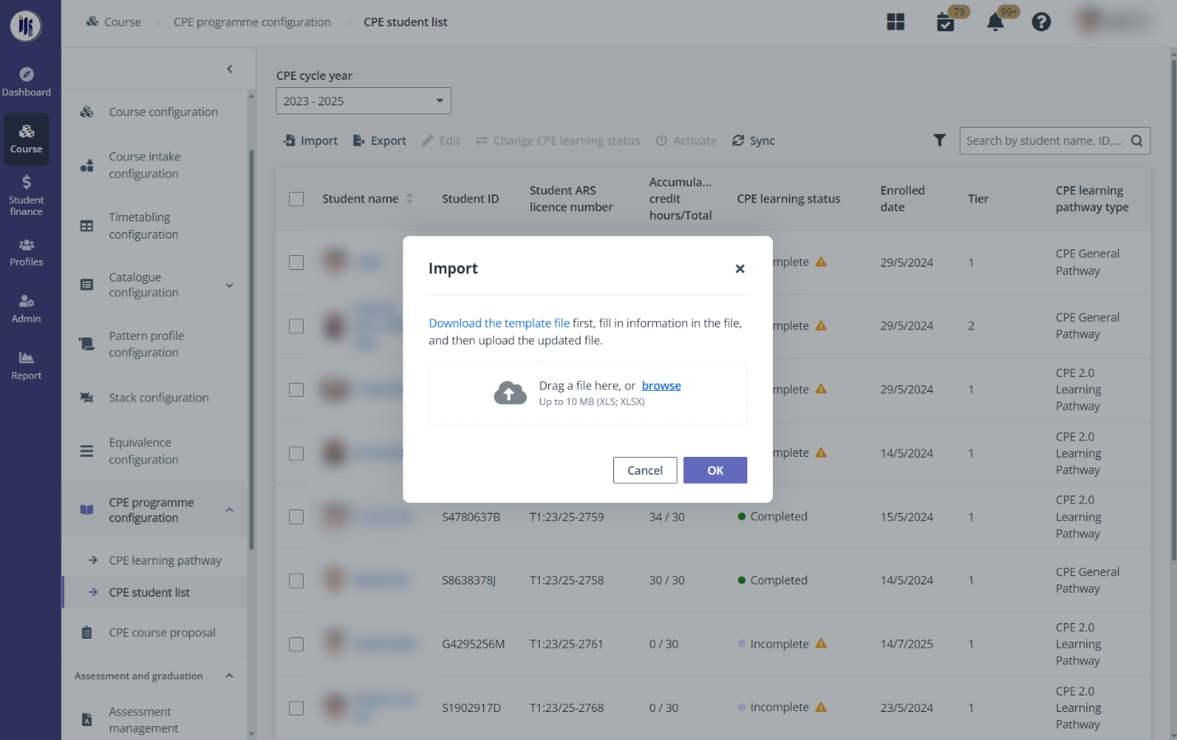This screenshot has height=740, width=1177.
Task: Click the Edit toolbar button
Action: [441, 141]
